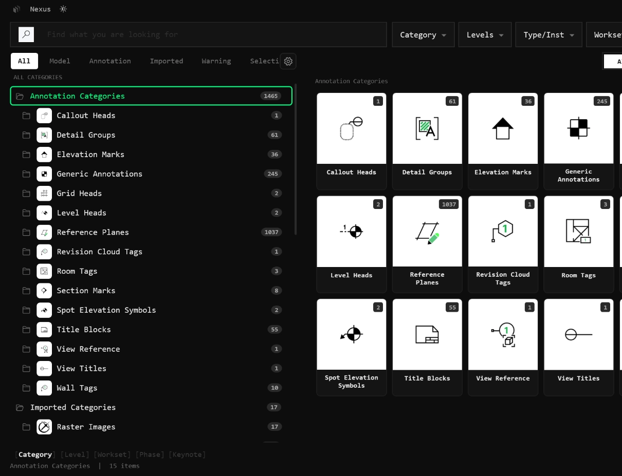
Task: Click the folder icon beside Wall Tags
Action: [x=26, y=388]
